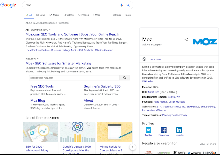Open the Citation Cleanup sitelink
This screenshot has width=220, height=155.
pyautogui.click(x=104, y=50)
